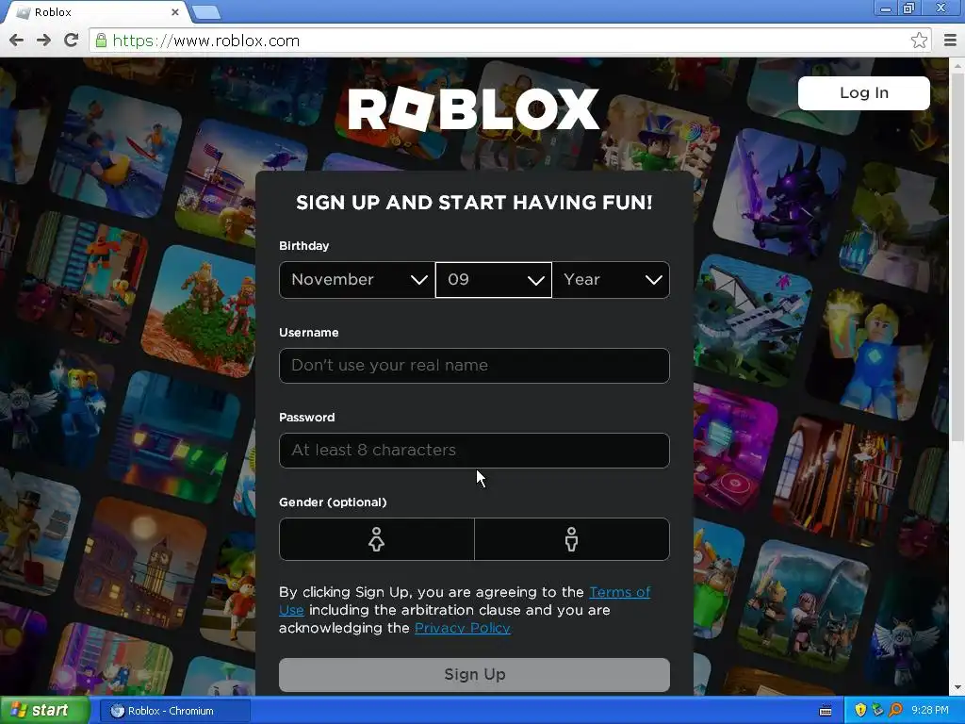Click the purple dragon game thumbnail

pos(779,196)
